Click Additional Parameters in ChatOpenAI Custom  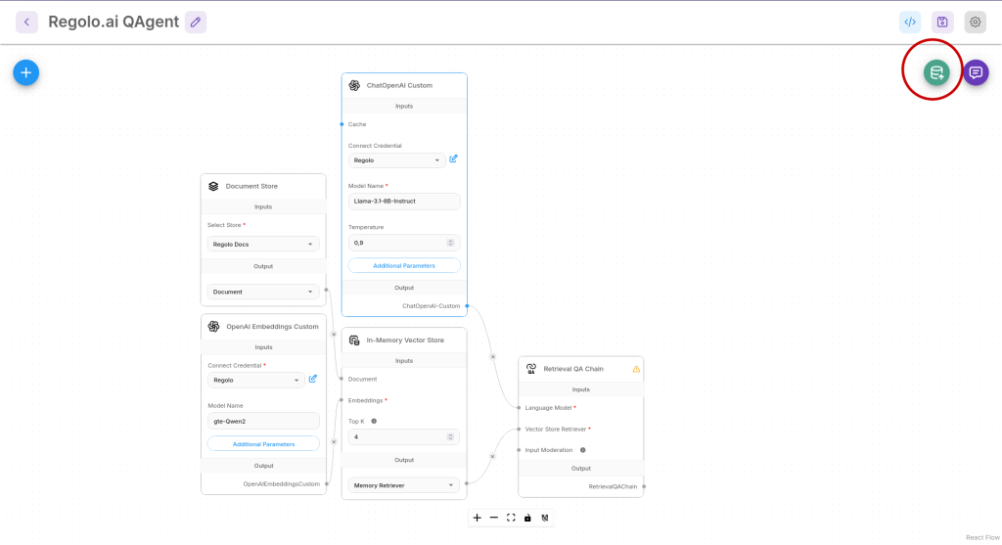[x=404, y=266]
